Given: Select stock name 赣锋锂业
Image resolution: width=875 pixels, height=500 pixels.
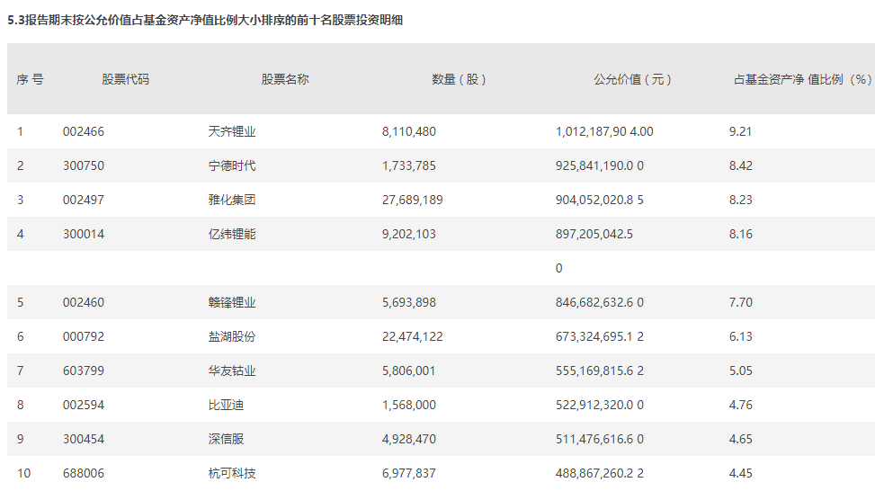Looking at the screenshot, I should pos(232,302).
